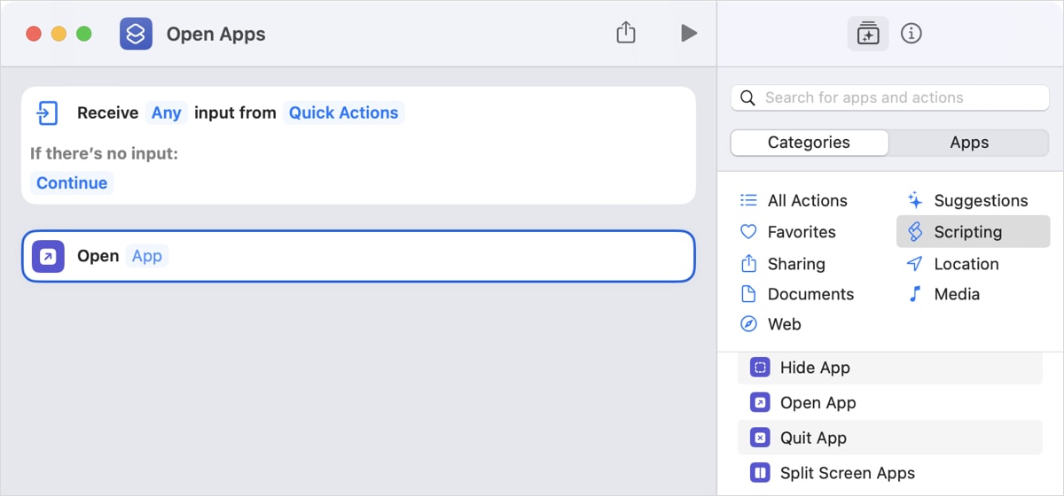
Task: Select All Actions category
Action: [808, 200]
